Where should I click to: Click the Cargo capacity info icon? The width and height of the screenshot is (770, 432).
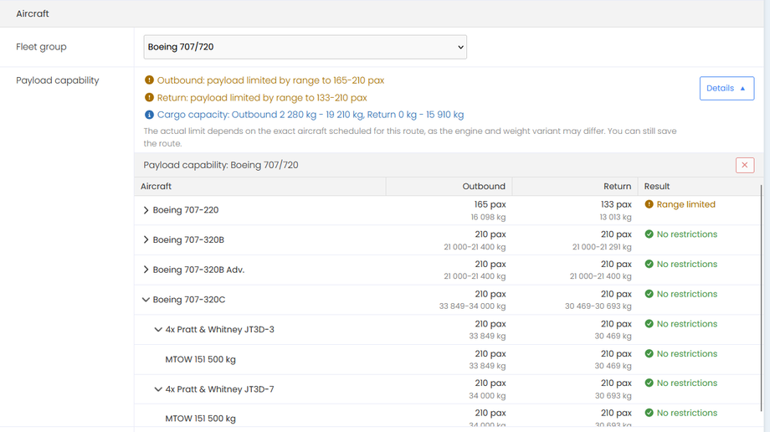[149, 115]
